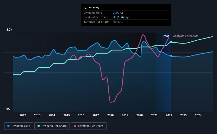This screenshot has height=134, width=217.
Task: Click the 2018 label on the x-axis
Action: tap(110, 115)
